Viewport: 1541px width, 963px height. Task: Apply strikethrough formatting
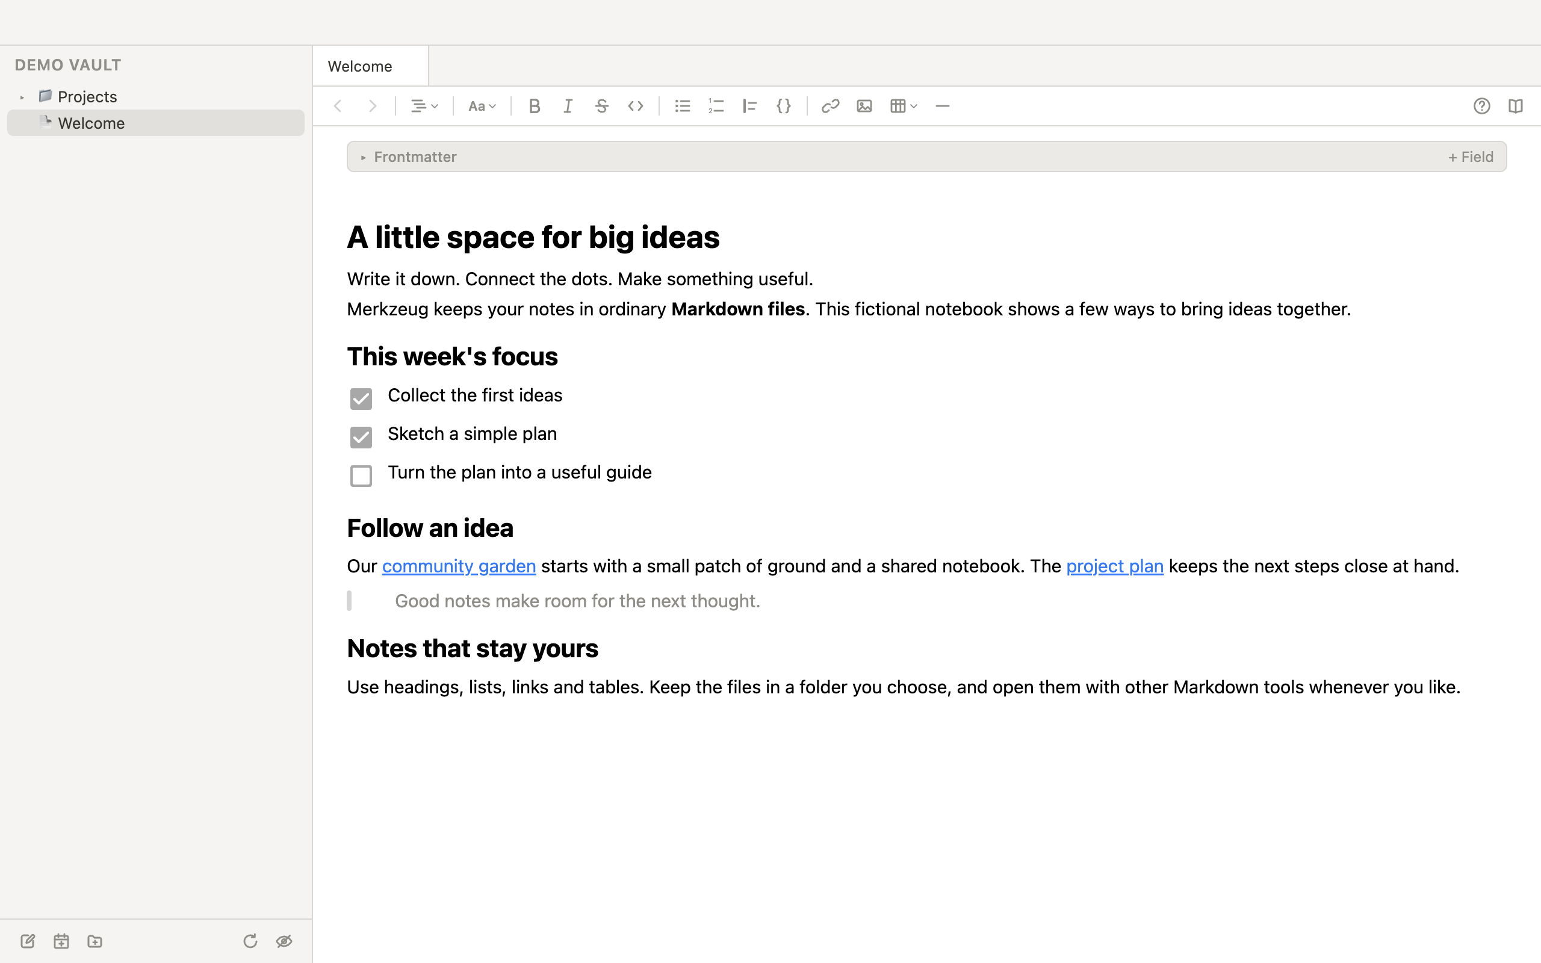[602, 106]
